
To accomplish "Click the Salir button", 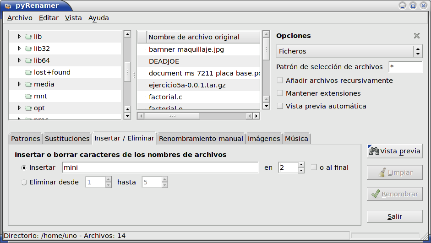I will (x=395, y=216).
